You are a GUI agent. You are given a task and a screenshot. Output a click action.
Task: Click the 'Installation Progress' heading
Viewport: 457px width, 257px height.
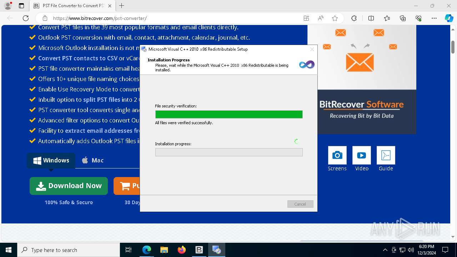(169, 60)
